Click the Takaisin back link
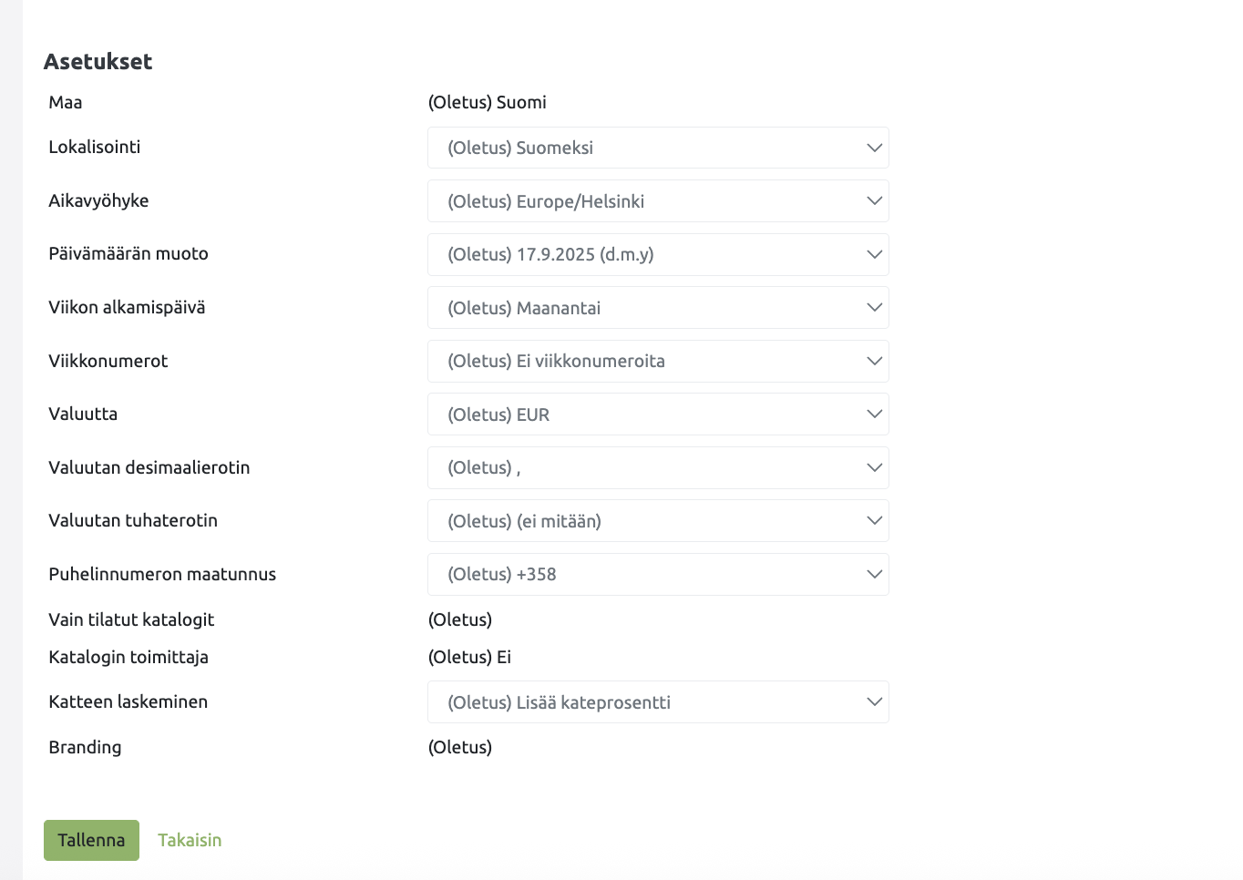This screenshot has width=1243, height=880. 190,840
